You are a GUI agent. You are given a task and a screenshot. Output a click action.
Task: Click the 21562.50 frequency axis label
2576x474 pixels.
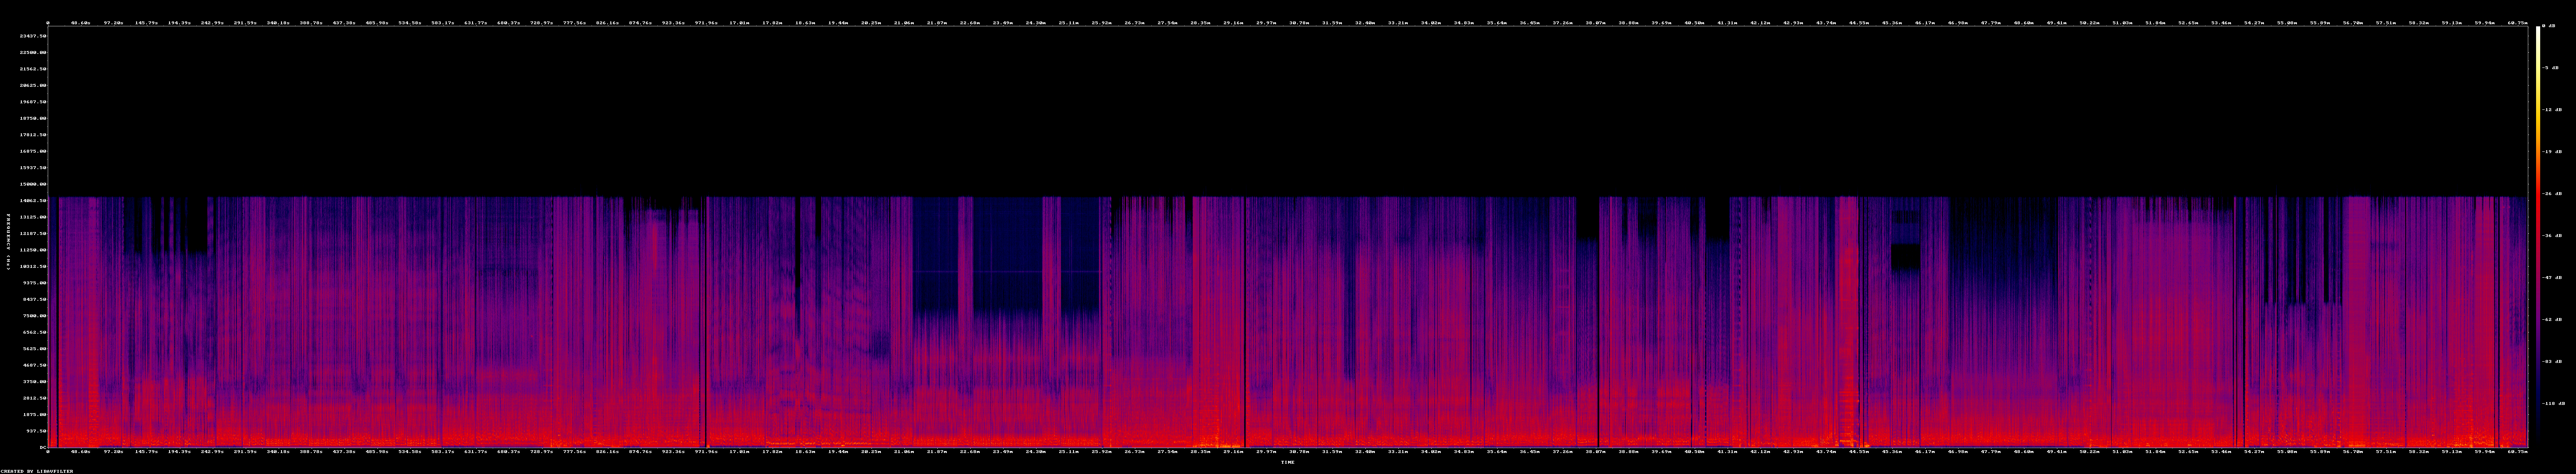(x=33, y=69)
